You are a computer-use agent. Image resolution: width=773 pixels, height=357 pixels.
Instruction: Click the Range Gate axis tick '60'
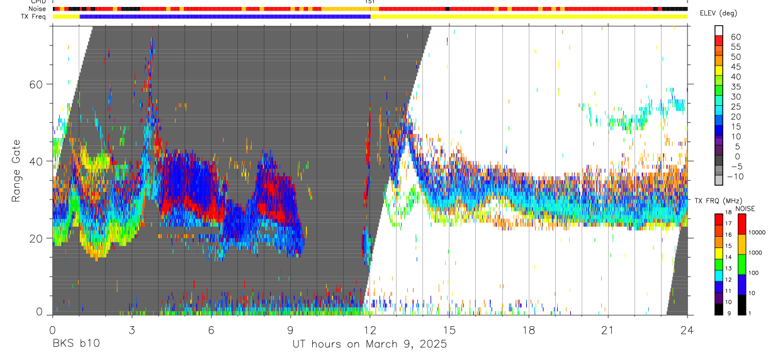(37, 84)
